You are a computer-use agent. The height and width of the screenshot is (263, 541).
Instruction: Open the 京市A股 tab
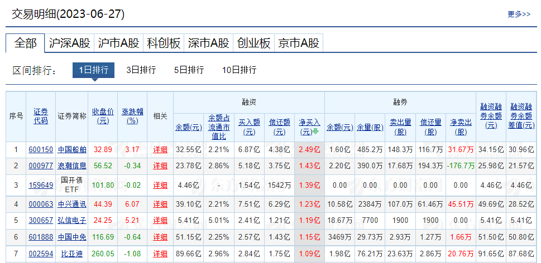click(x=299, y=43)
